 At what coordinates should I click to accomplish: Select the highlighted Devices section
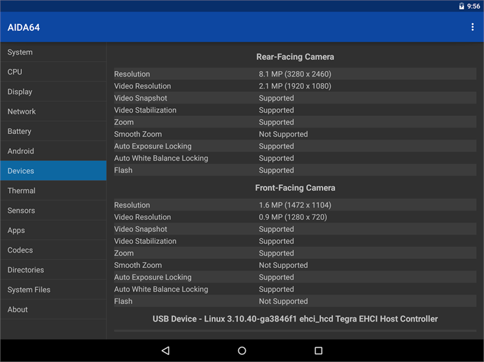pos(54,171)
